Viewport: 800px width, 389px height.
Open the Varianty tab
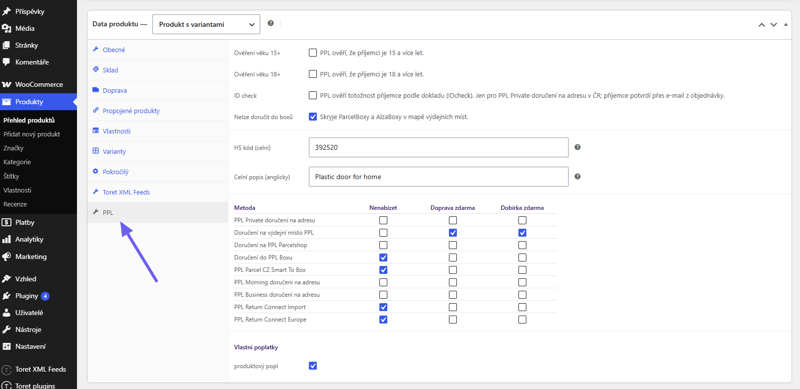[x=157, y=151]
